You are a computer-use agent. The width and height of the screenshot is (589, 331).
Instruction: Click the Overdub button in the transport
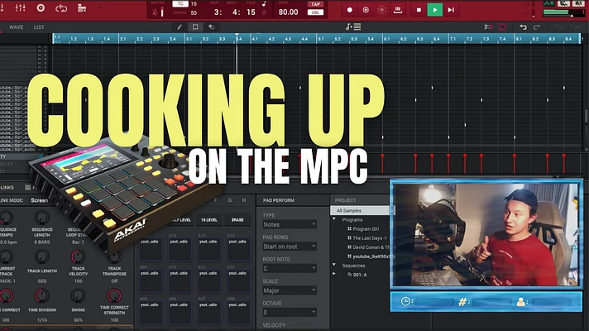[x=366, y=10]
